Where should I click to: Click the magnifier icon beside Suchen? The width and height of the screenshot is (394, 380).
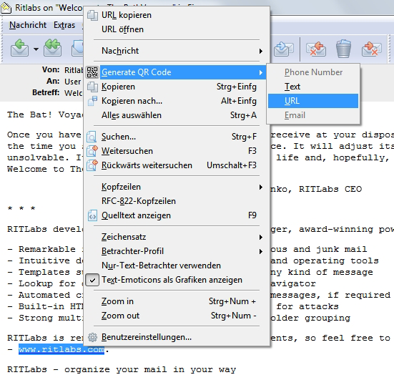coord(92,137)
